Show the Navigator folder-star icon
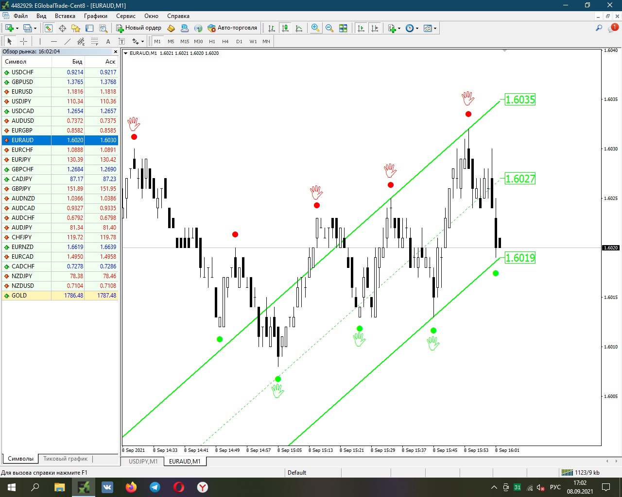Image resolution: width=622 pixels, height=497 pixels. [76, 28]
